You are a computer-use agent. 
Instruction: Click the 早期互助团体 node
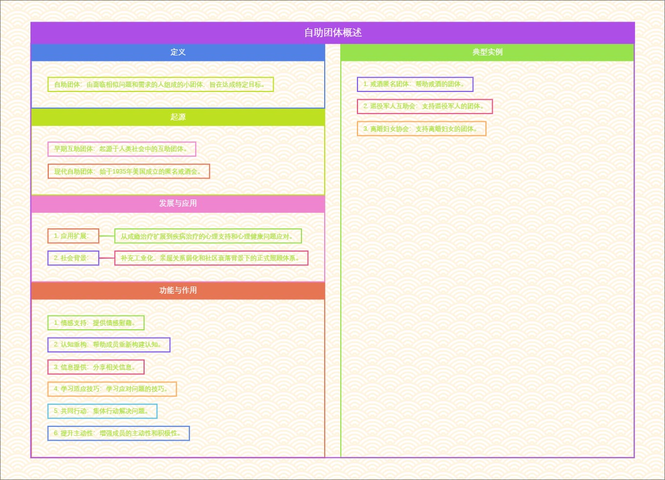122,149
